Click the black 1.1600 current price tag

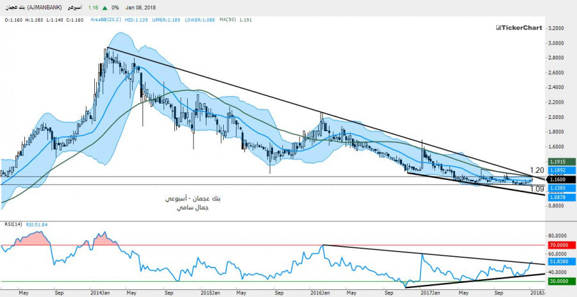tap(560, 181)
